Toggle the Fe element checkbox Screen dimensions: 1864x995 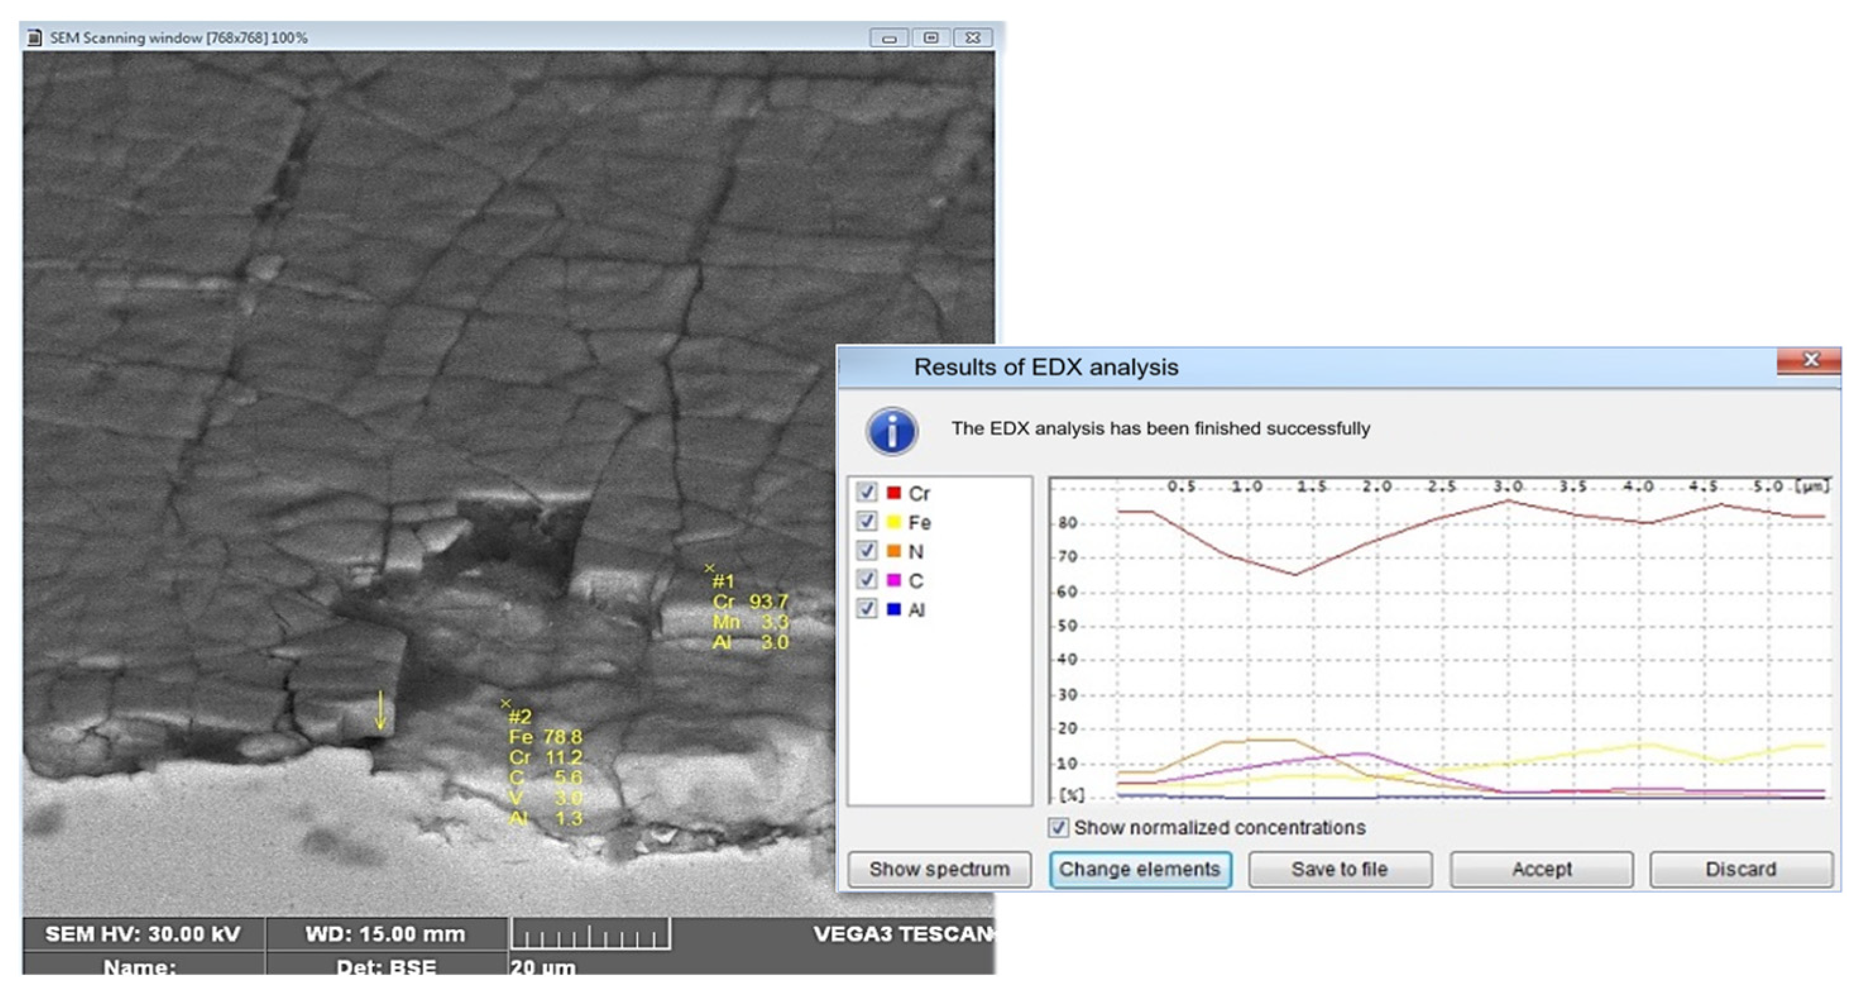[x=866, y=521]
